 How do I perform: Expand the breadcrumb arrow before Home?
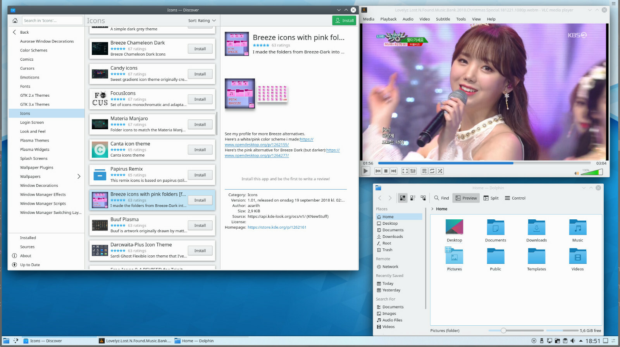432,209
